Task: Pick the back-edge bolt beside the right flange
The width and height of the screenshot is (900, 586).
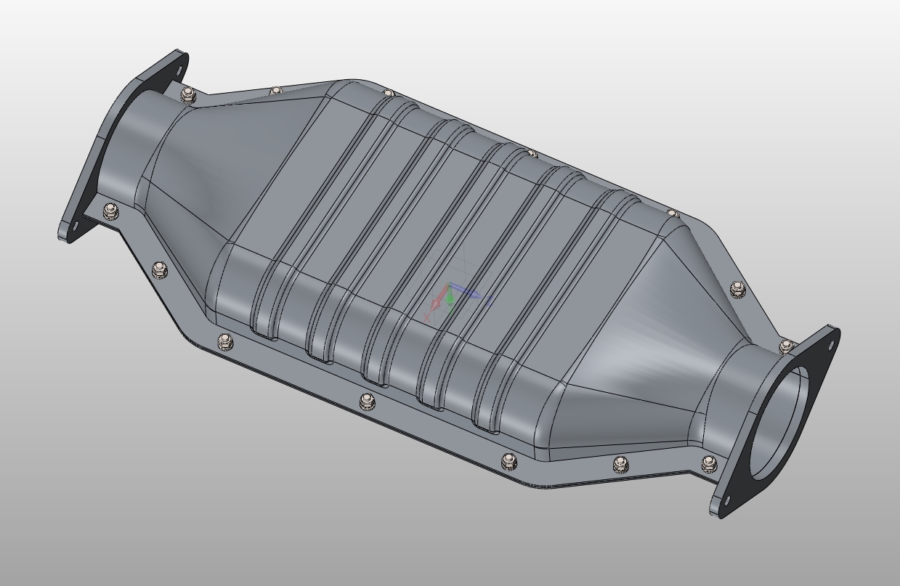Action: 786,346
